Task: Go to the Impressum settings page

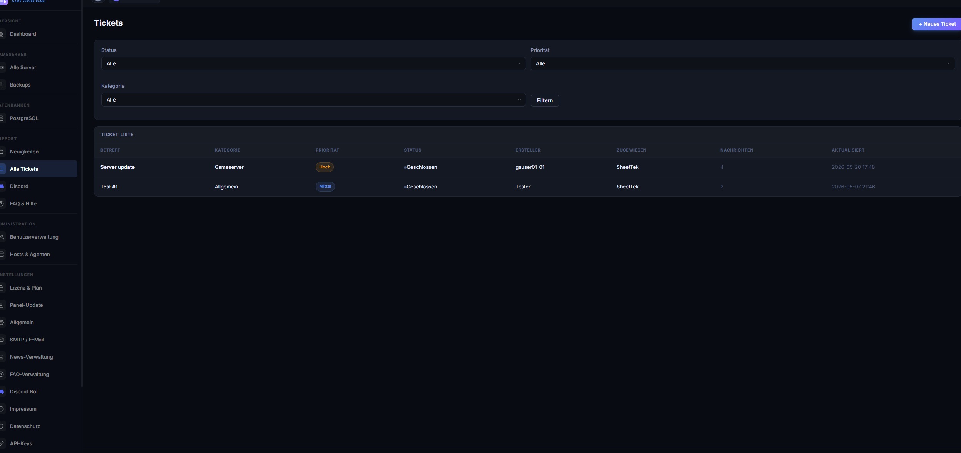Action: pos(23,409)
